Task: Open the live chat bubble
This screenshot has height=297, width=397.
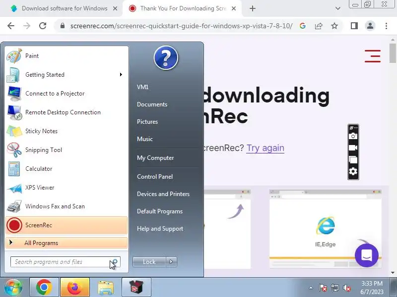Action: coord(367,255)
